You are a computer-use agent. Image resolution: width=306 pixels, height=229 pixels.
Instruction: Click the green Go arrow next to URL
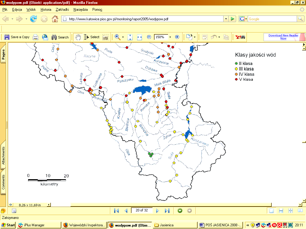click(232, 19)
